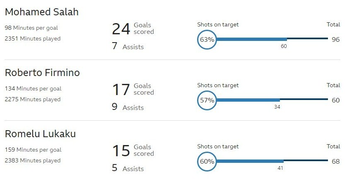The height and width of the screenshot is (181, 347).
Task: Click Salah's 98 minutes per goal text
Action: (31, 28)
